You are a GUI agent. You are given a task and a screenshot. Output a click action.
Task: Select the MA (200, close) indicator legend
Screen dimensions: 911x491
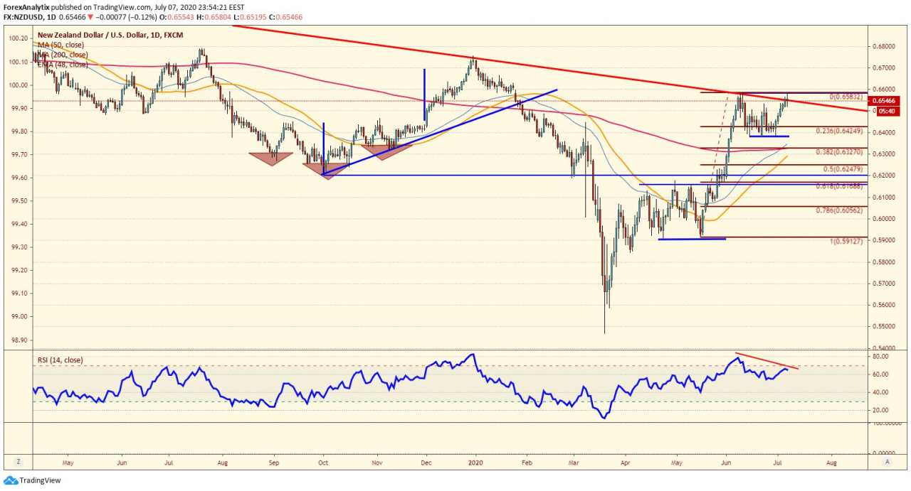click(63, 54)
